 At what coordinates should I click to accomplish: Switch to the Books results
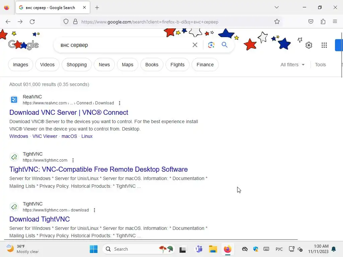[152, 65]
